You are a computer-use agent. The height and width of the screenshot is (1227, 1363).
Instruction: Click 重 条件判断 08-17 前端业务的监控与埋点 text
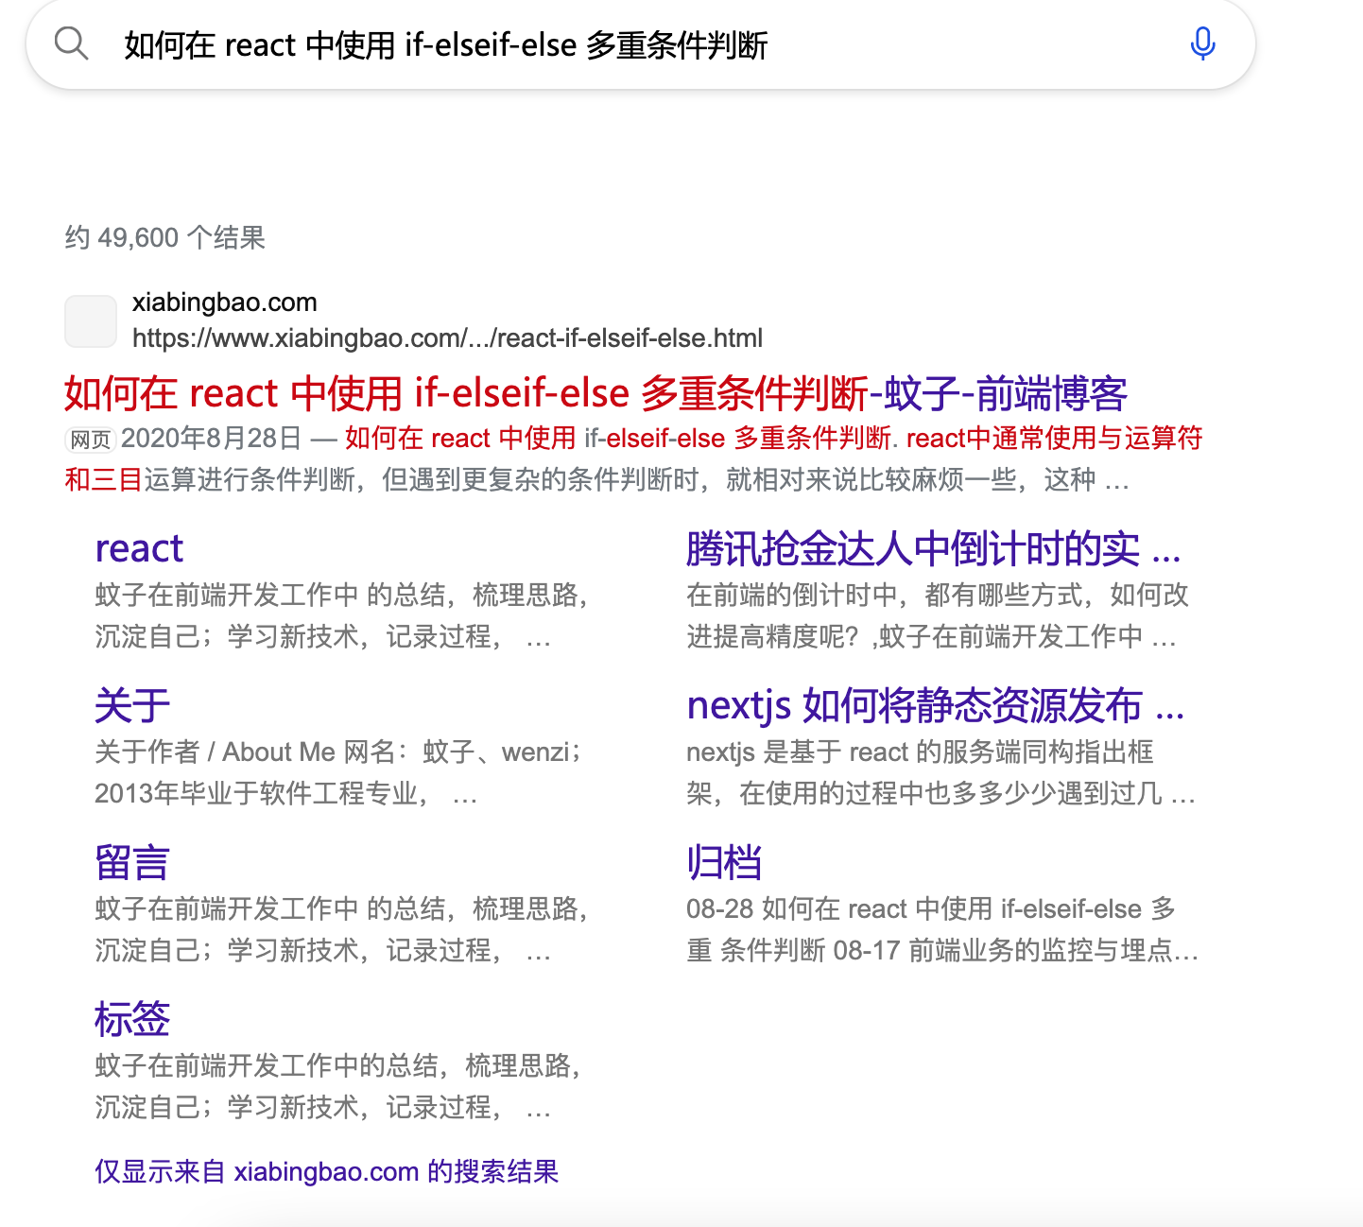(942, 950)
